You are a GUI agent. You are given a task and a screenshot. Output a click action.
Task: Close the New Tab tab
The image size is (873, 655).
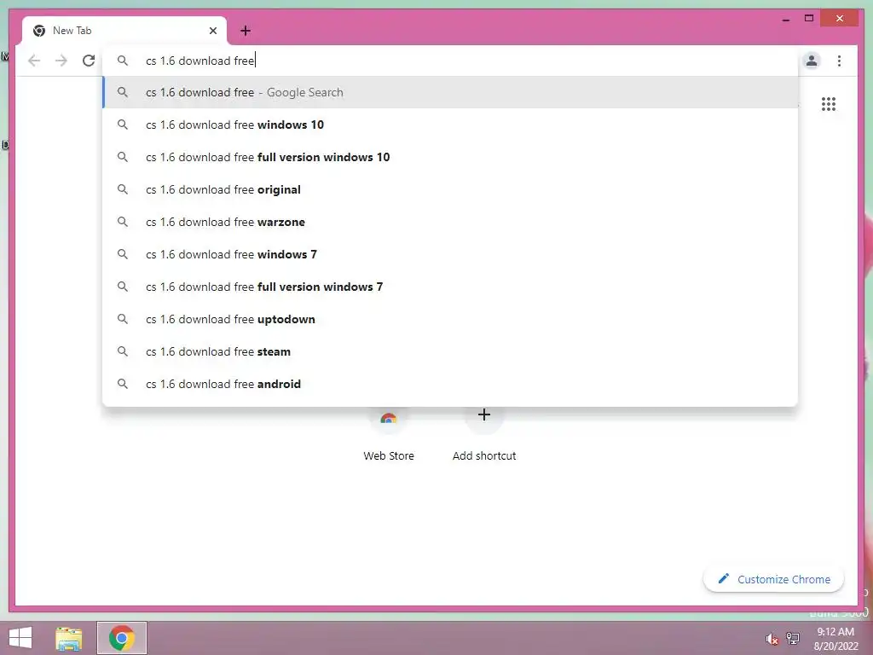click(x=212, y=31)
